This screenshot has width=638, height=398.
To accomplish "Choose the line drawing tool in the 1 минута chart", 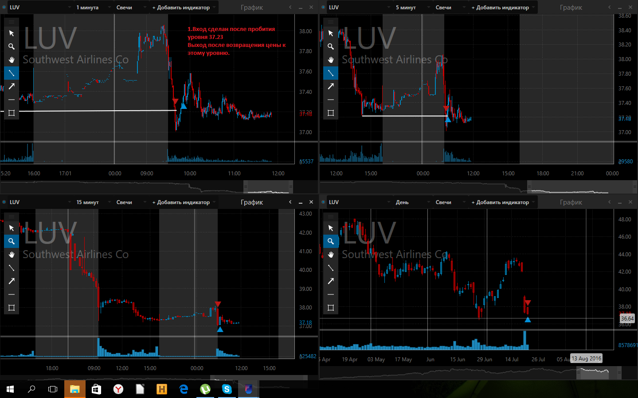I will click(12, 73).
